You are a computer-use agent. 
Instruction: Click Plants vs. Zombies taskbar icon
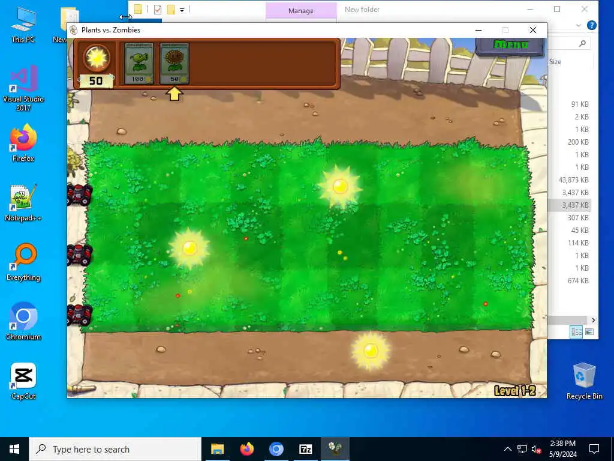click(x=335, y=449)
